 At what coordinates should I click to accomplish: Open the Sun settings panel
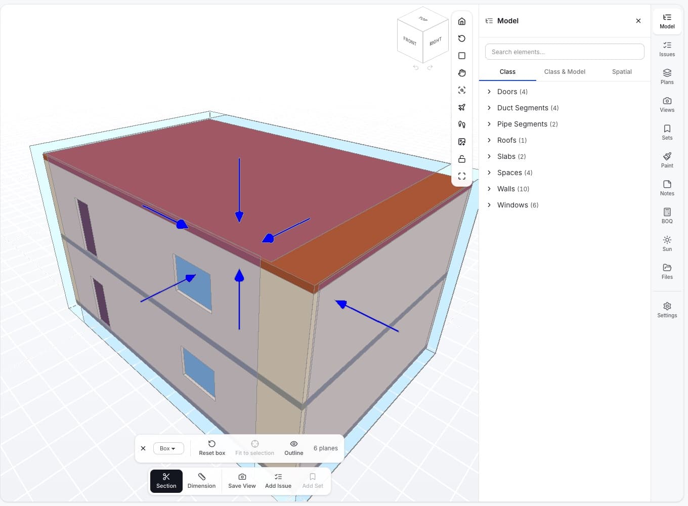tap(667, 243)
